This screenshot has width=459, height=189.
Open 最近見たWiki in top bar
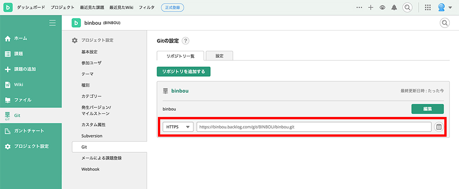pyautogui.click(x=121, y=8)
